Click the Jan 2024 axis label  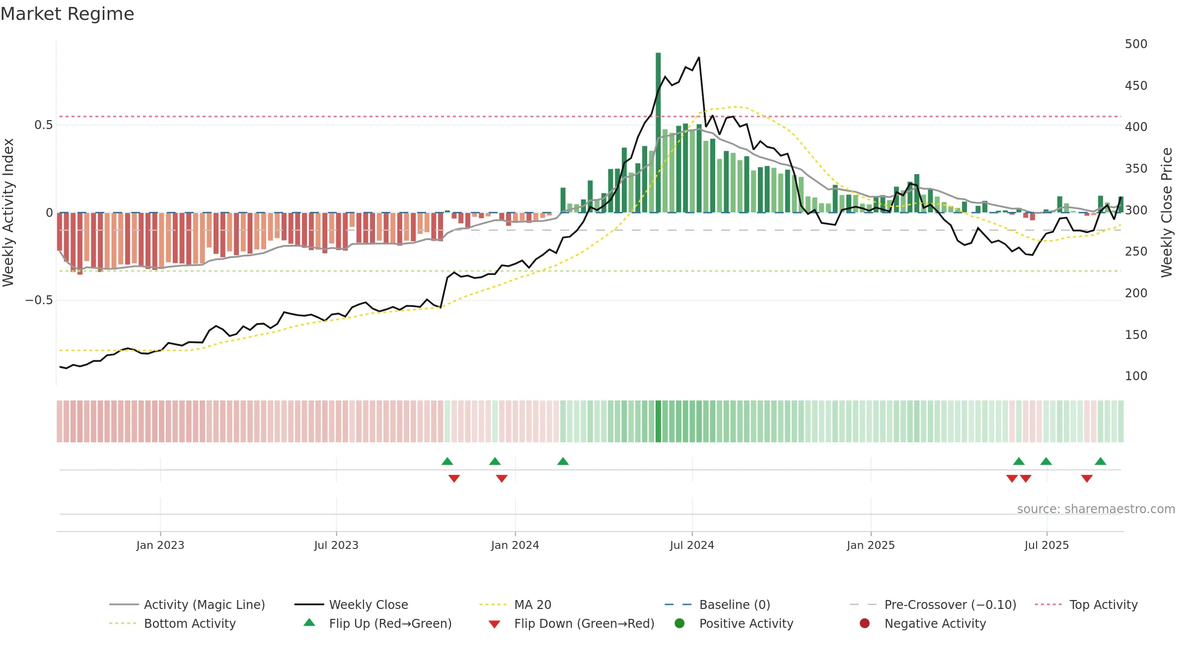click(x=515, y=545)
